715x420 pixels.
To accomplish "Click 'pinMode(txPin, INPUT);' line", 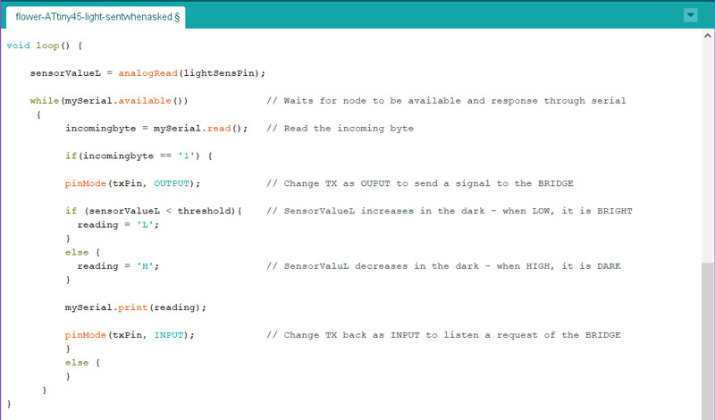I will point(130,335).
